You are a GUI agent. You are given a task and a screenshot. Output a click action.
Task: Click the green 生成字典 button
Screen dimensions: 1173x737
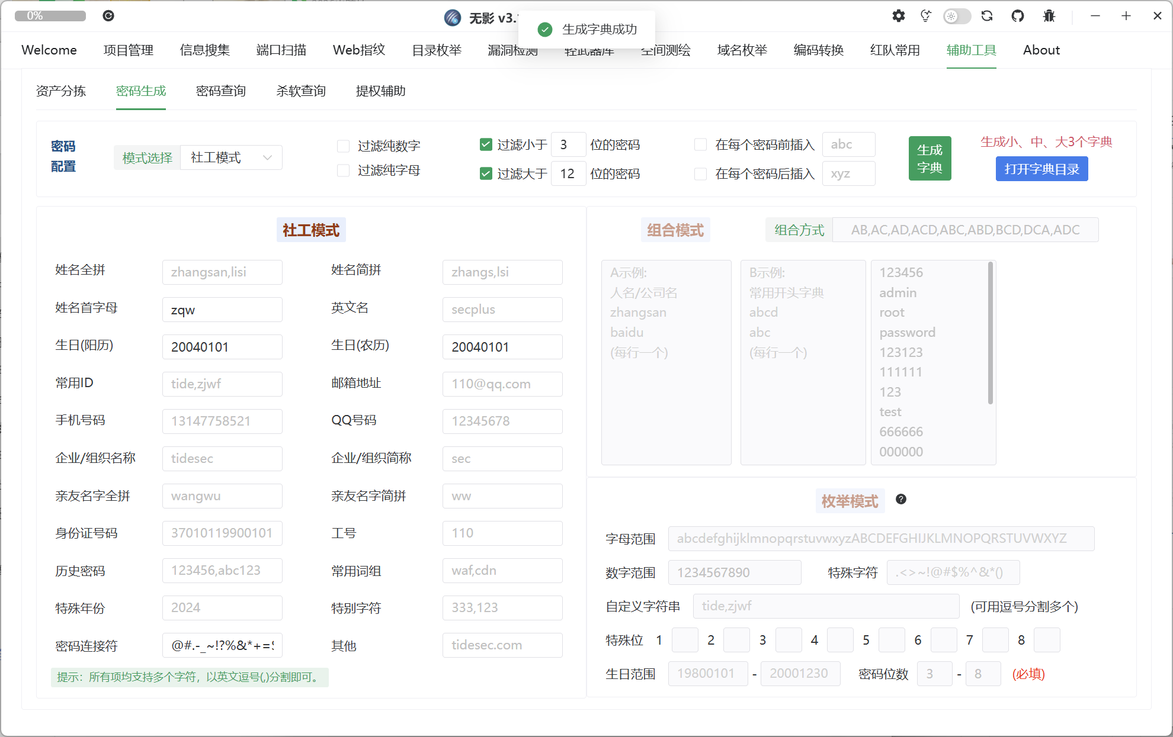coord(930,158)
